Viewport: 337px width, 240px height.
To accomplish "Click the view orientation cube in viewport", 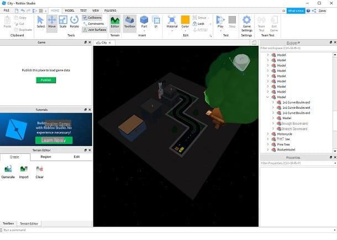I will [x=241, y=62].
